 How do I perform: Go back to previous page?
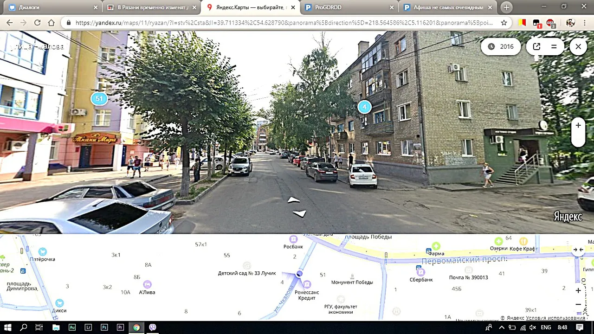tap(9, 23)
